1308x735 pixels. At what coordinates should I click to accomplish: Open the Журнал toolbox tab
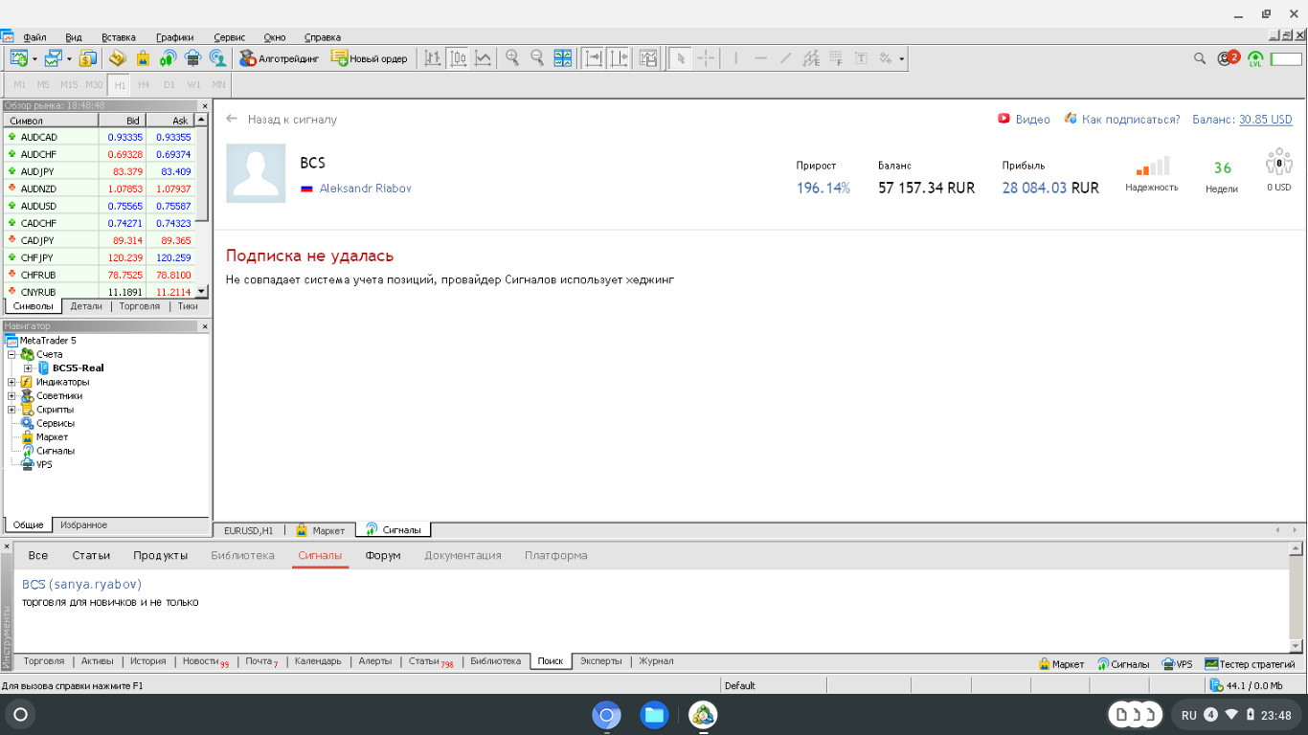tap(656, 661)
